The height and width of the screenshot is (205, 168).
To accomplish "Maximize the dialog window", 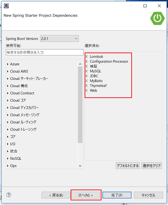I will (145, 6).
